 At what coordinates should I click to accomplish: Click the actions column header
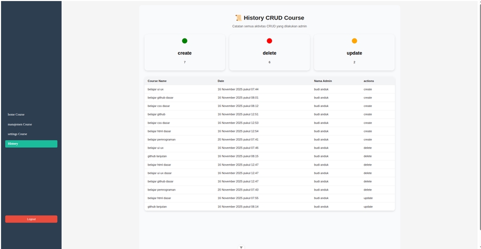click(x=369, y=81)
